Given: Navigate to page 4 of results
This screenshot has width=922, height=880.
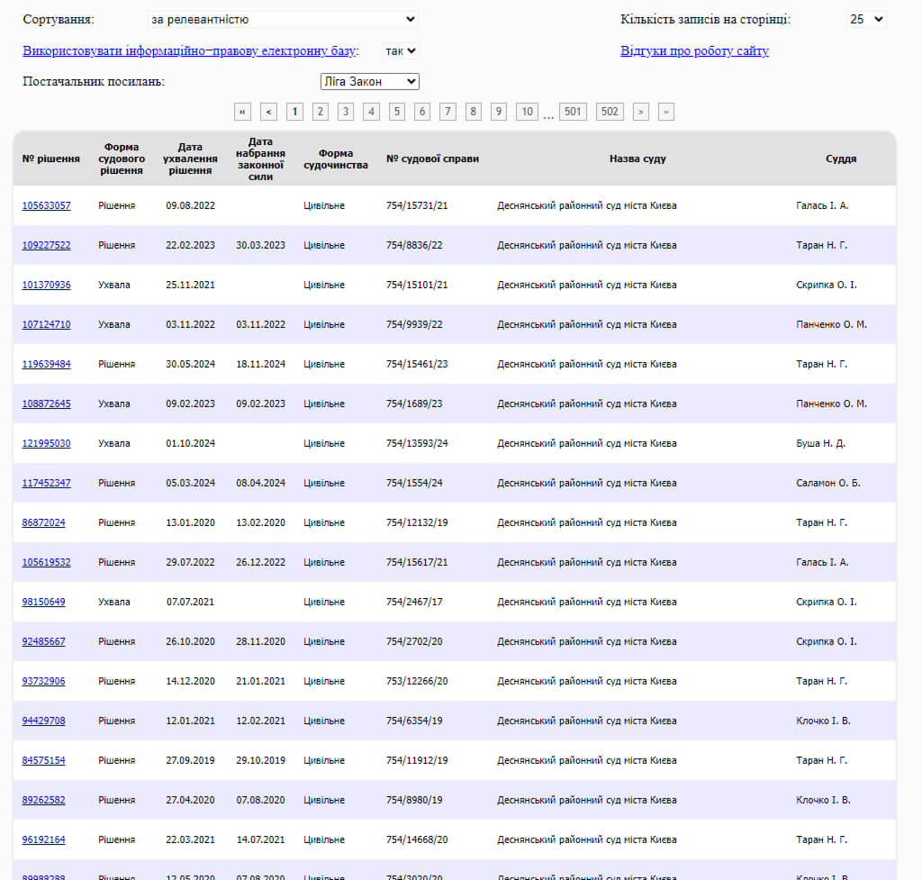Looking at the screenshot, I should coord(371,112).
